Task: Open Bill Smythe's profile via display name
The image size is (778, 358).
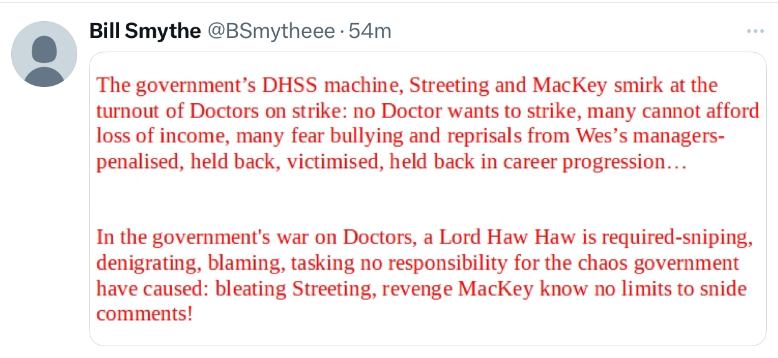Action: (145, 31)
